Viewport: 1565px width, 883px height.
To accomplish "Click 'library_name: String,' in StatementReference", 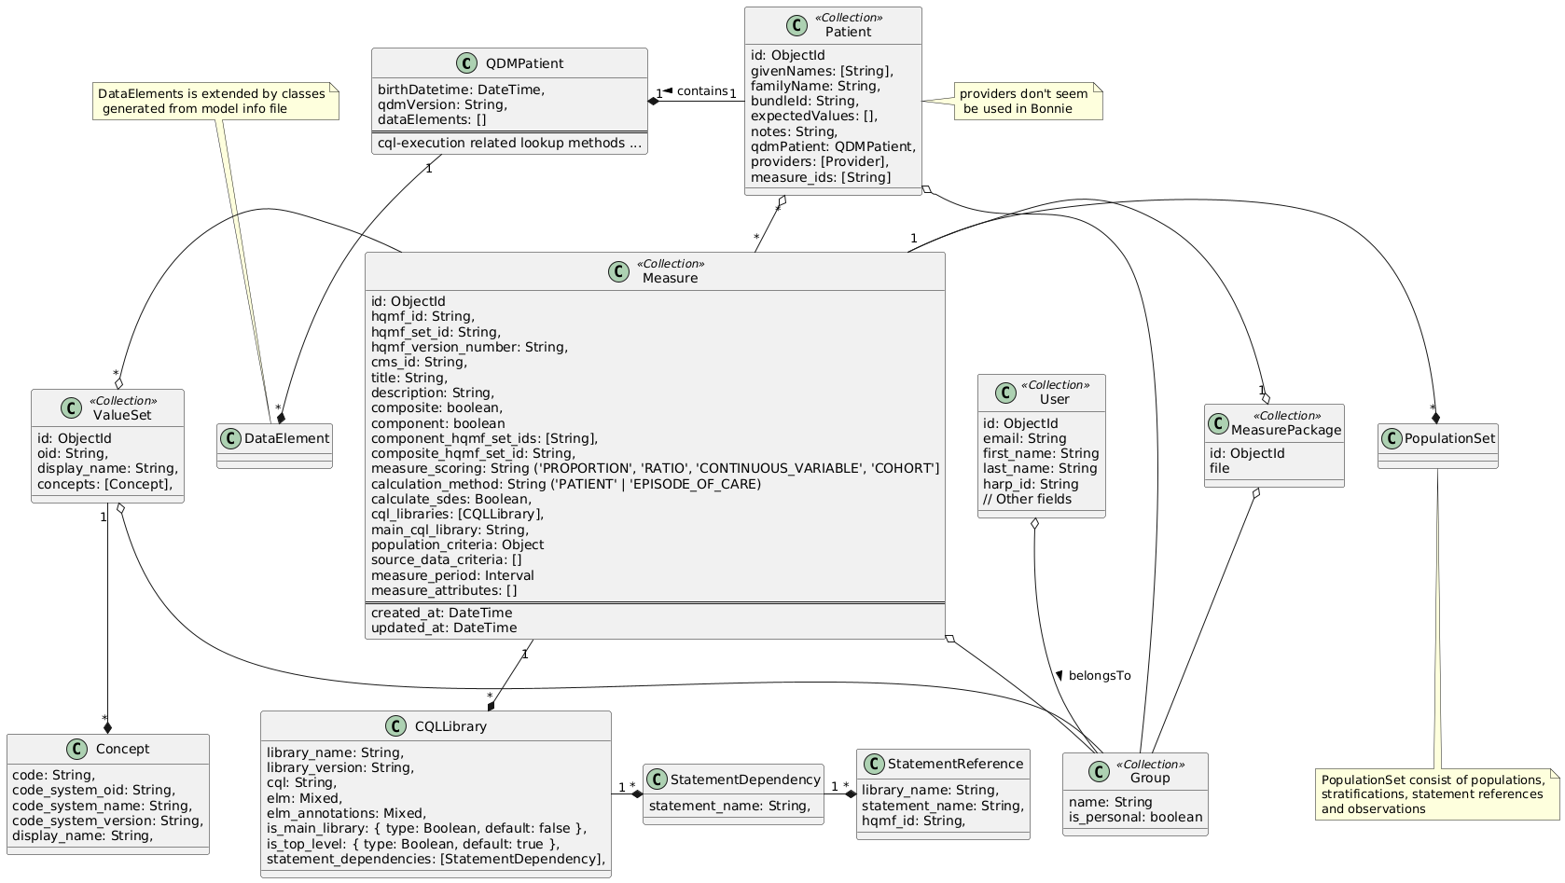I will (930, 791).
